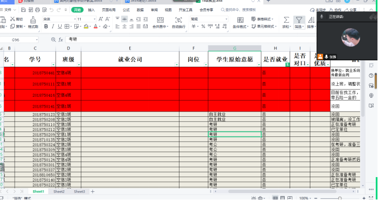Viewport: 378px width, 200px height.
Task: Click the Format Painter (格式刷) icon
Action: (33, 20)
